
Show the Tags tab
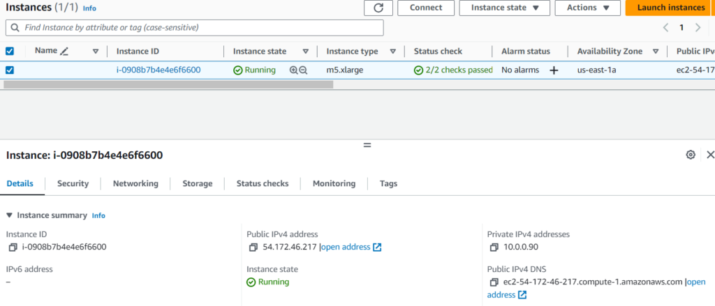pyautogui.click(x=388, y=183)
